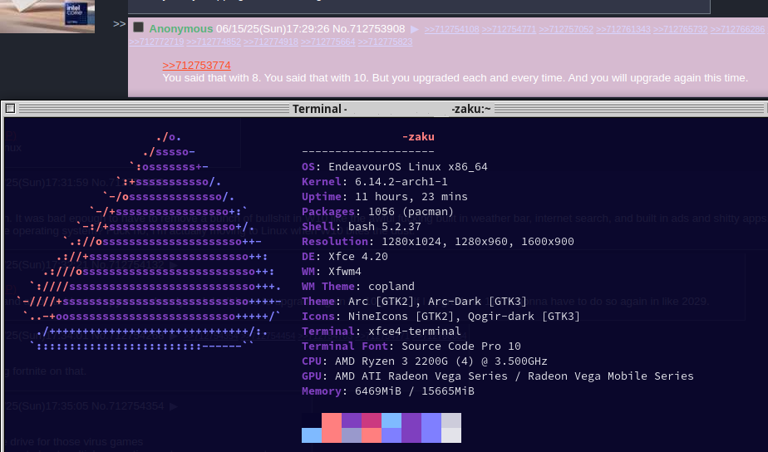
Task: Click the "-zaku" hostname header in neofetch output
Action: (418, 136)
